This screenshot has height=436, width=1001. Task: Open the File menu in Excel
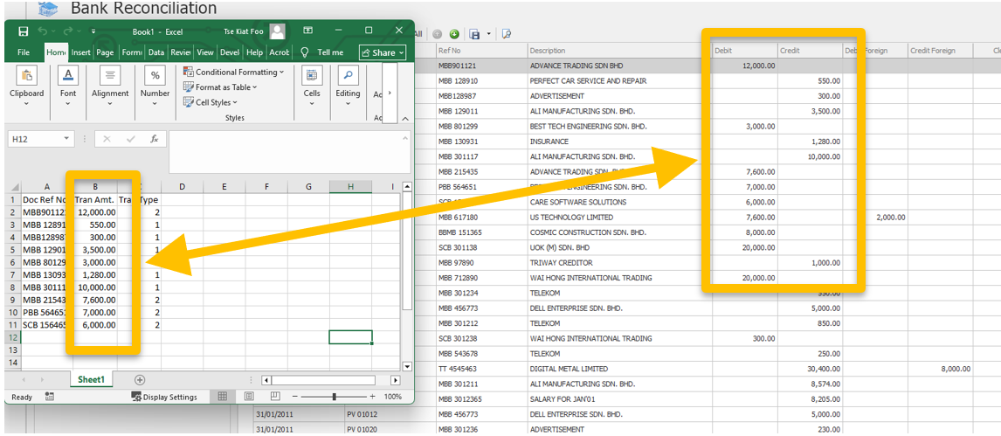pos(24,52)
